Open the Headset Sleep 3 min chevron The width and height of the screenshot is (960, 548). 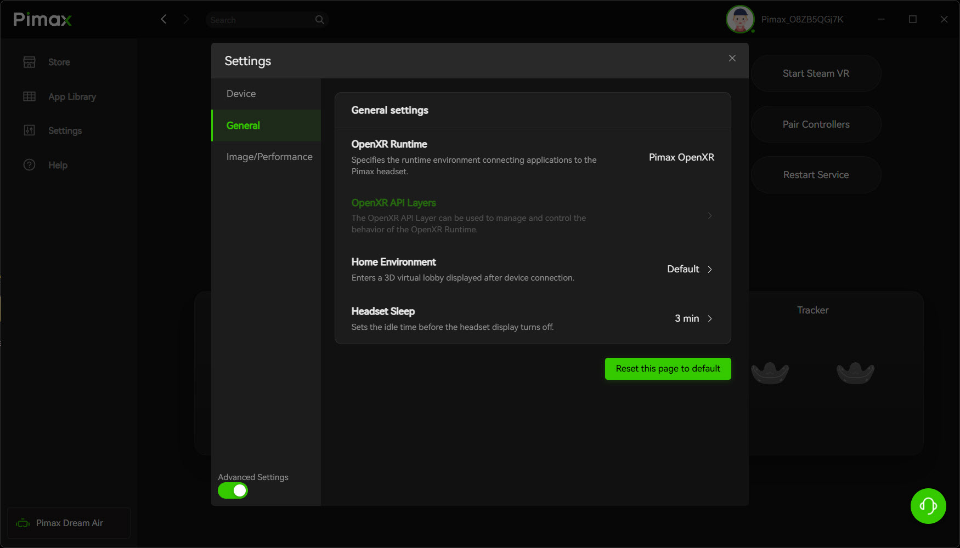click(x=710, y=318)
